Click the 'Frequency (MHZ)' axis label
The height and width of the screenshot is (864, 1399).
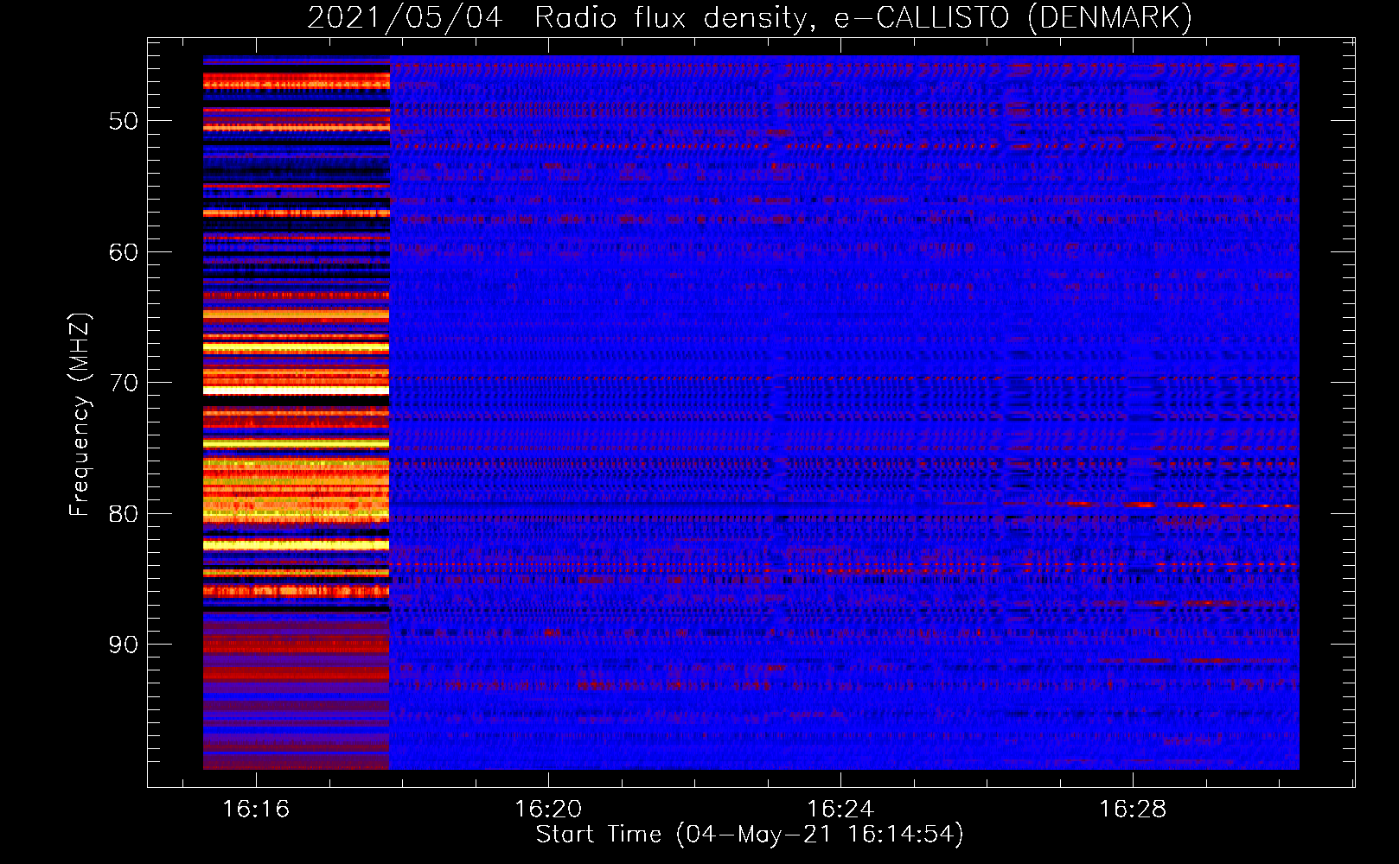pos(80,415)
